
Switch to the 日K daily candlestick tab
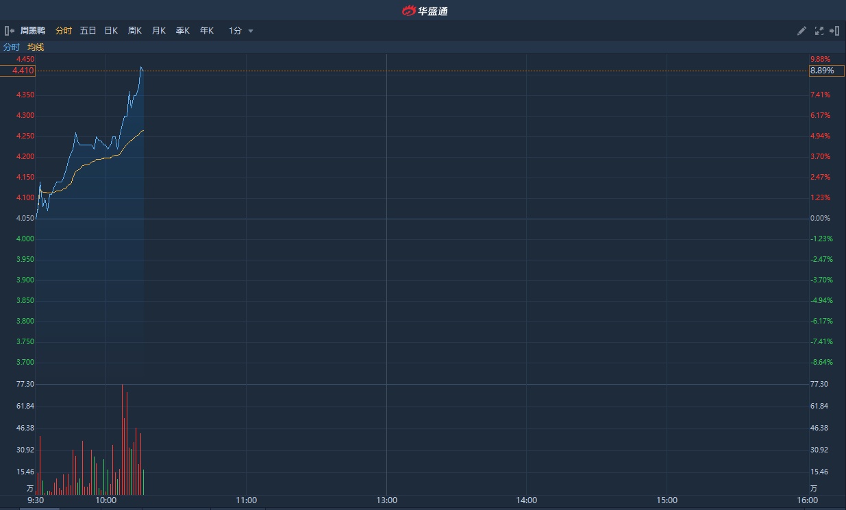coord(111,31)
